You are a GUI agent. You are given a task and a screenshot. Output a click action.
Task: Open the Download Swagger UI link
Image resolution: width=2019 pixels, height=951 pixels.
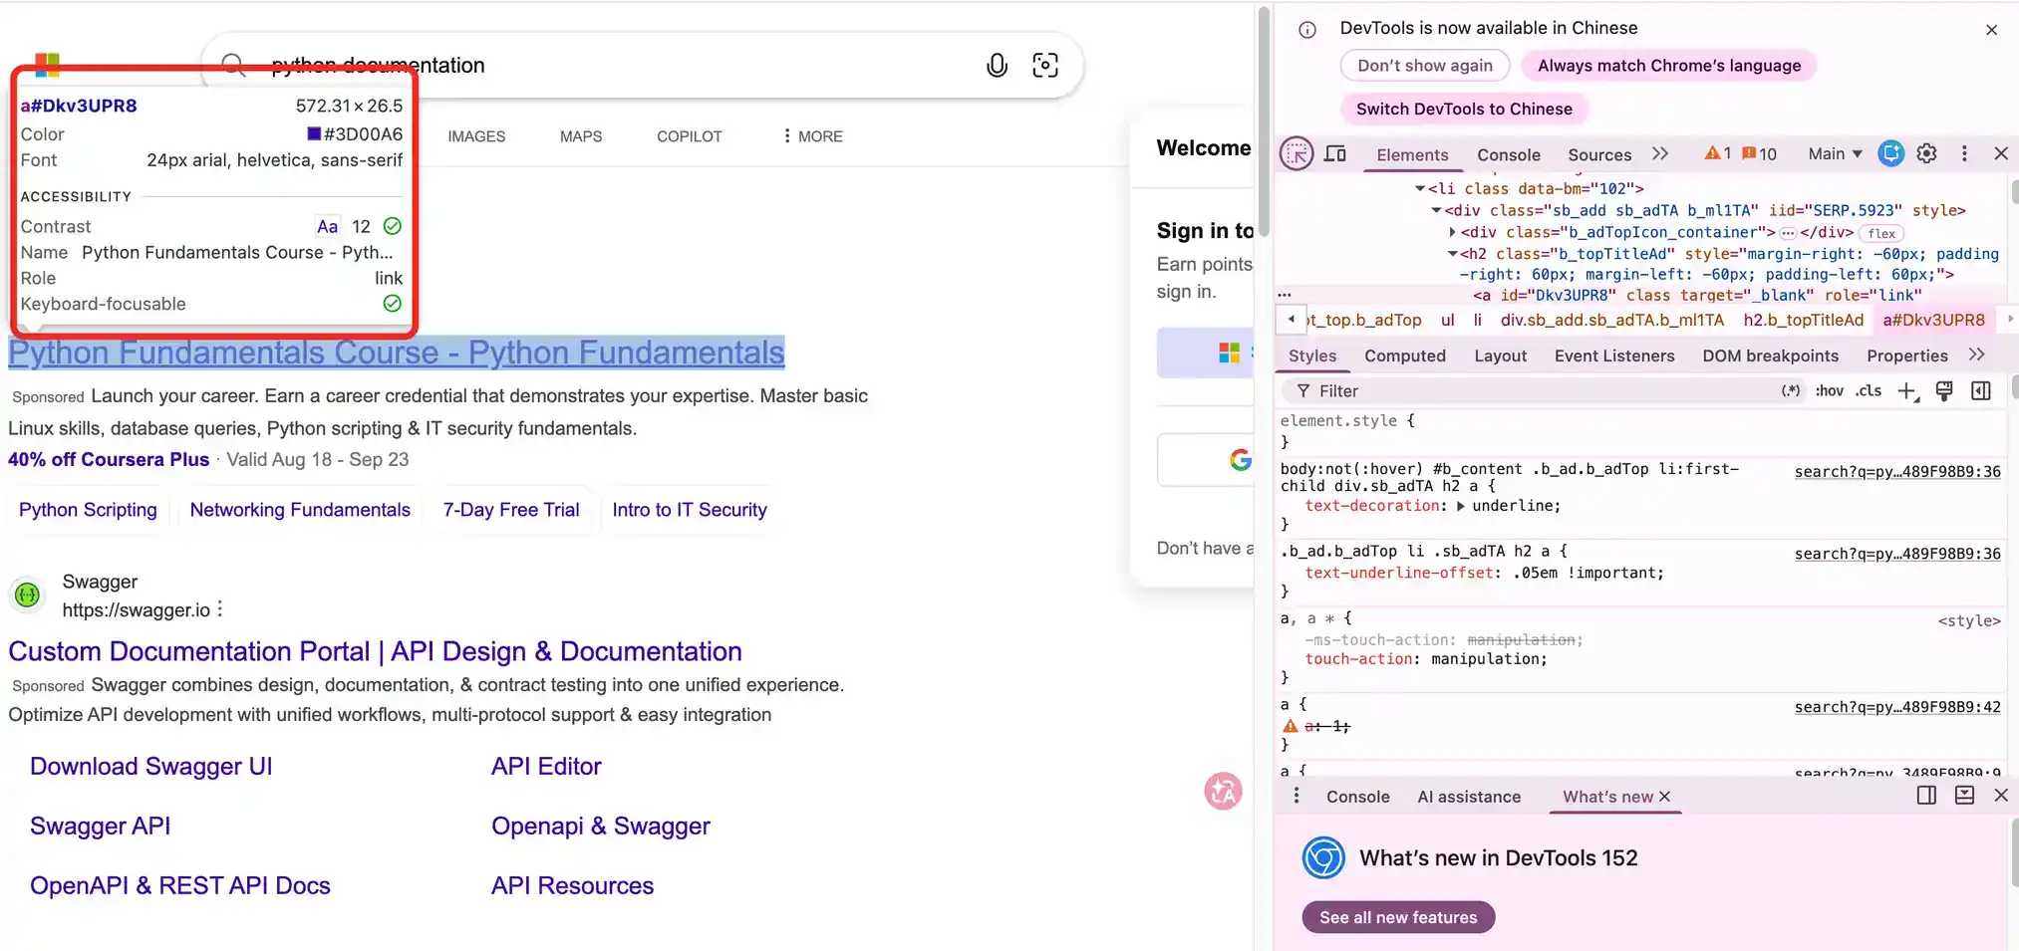151,766
